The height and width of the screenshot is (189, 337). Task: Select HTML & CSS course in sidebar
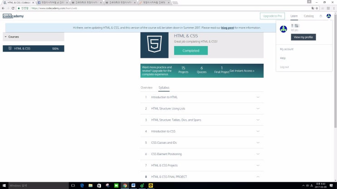[x=33, y=48]
